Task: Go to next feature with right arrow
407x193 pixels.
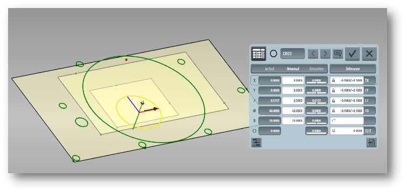Action: [325, 54]
